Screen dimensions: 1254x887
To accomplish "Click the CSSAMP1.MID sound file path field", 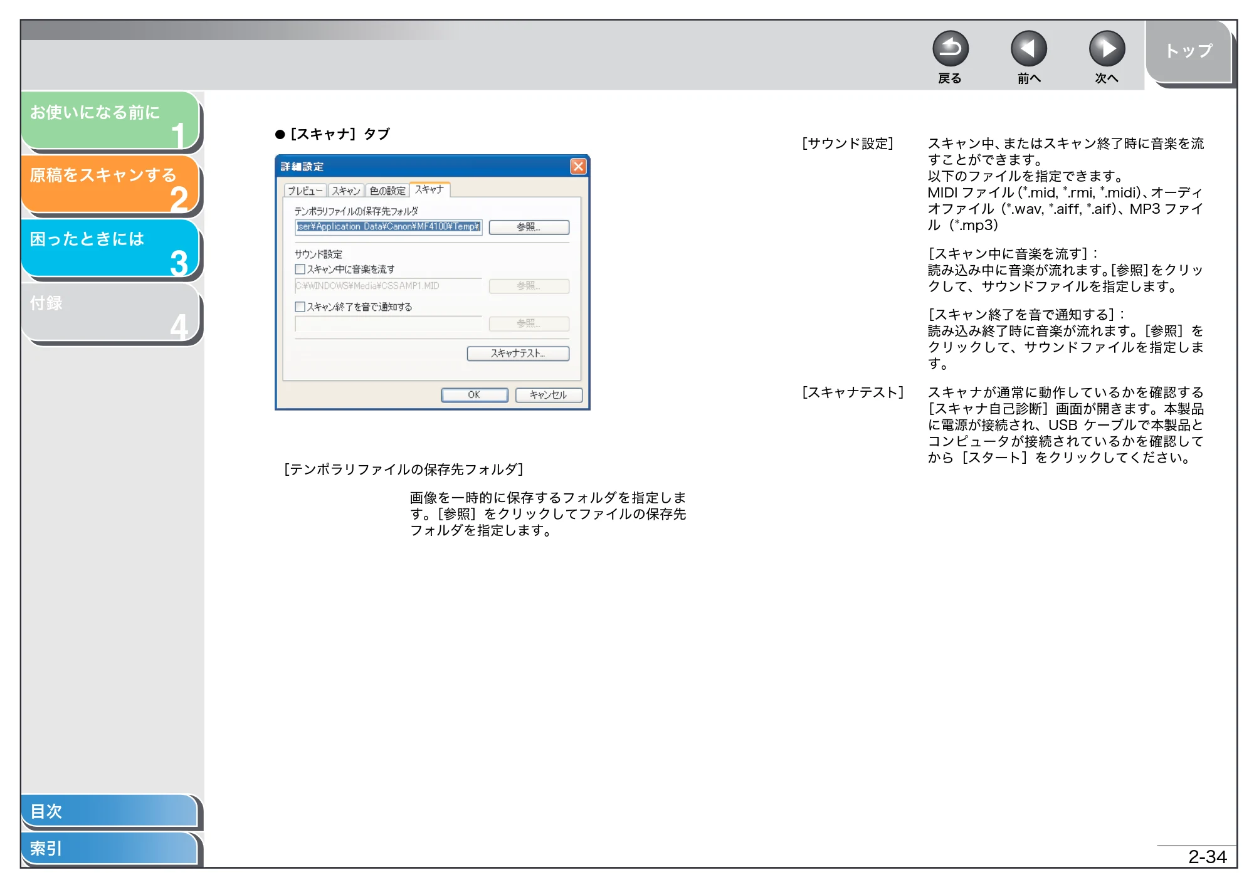I will pos(388,286).
